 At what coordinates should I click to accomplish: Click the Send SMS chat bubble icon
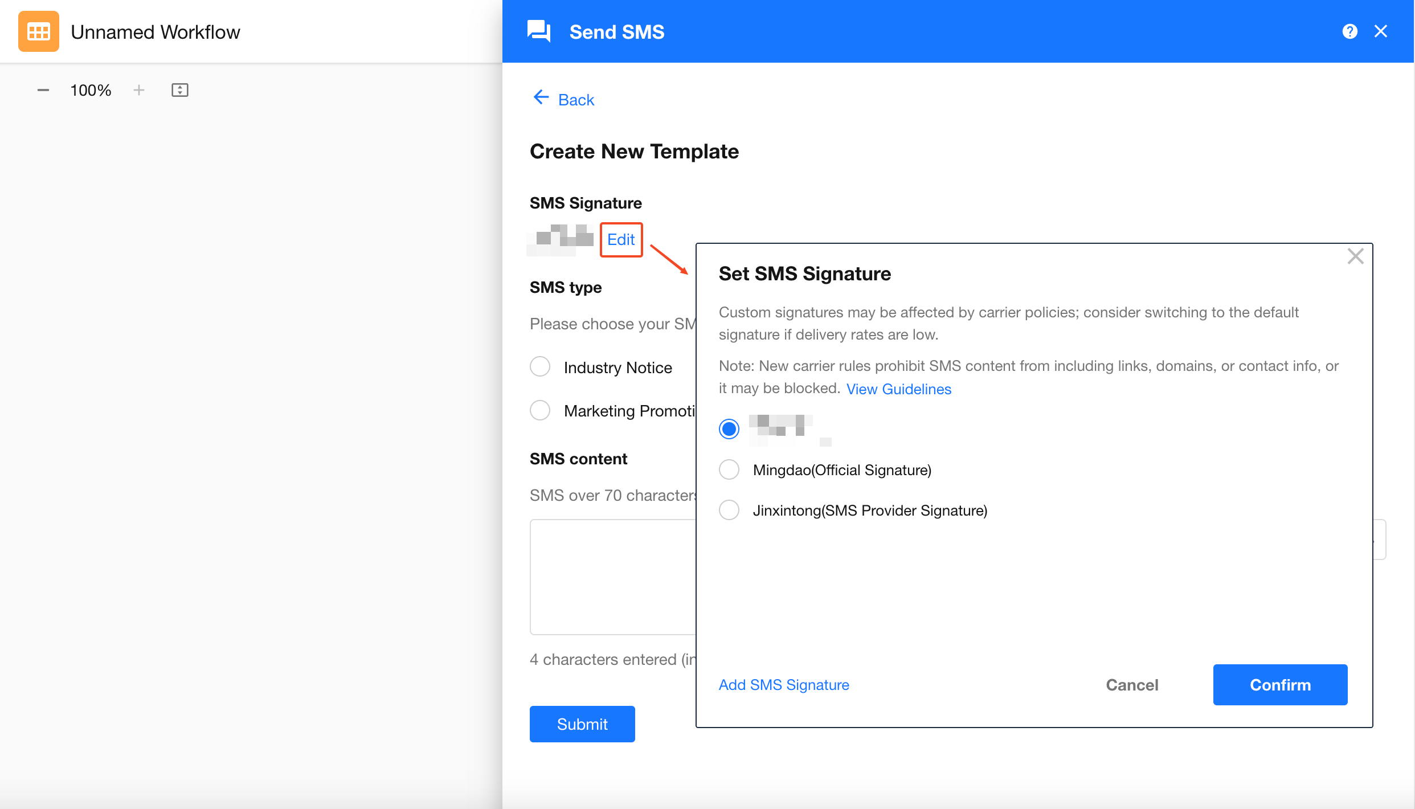tap(539, 31)
